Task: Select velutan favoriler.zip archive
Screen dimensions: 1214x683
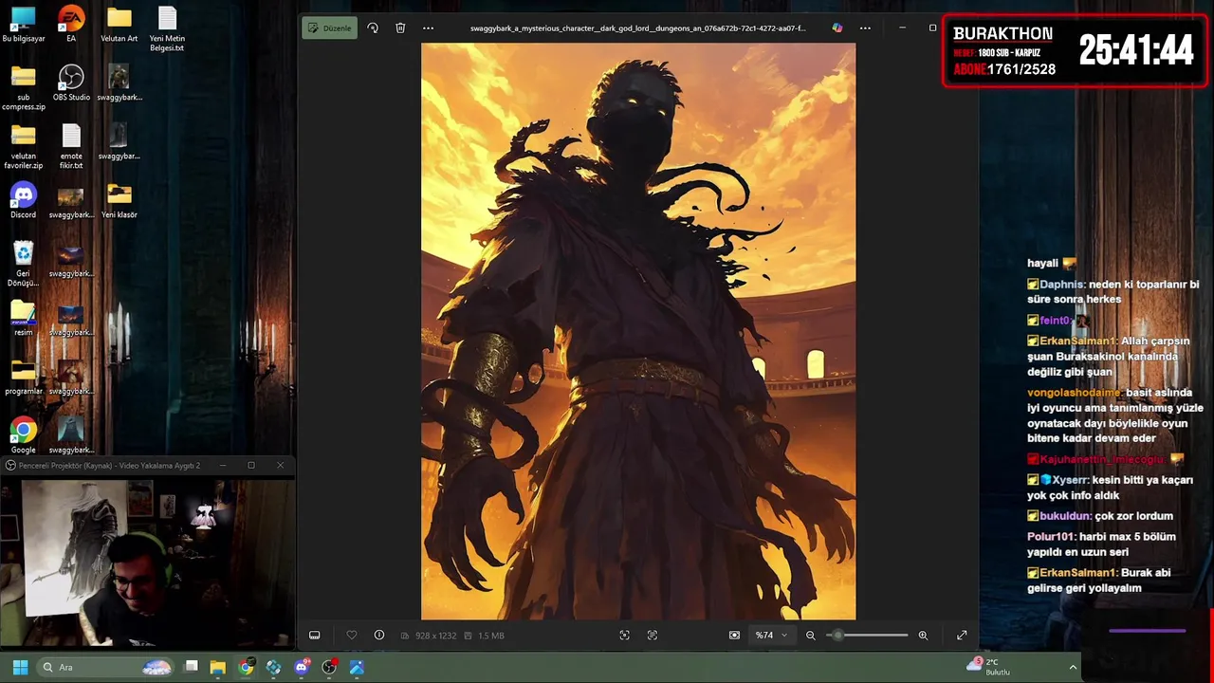Action: [x=23, y=147]
